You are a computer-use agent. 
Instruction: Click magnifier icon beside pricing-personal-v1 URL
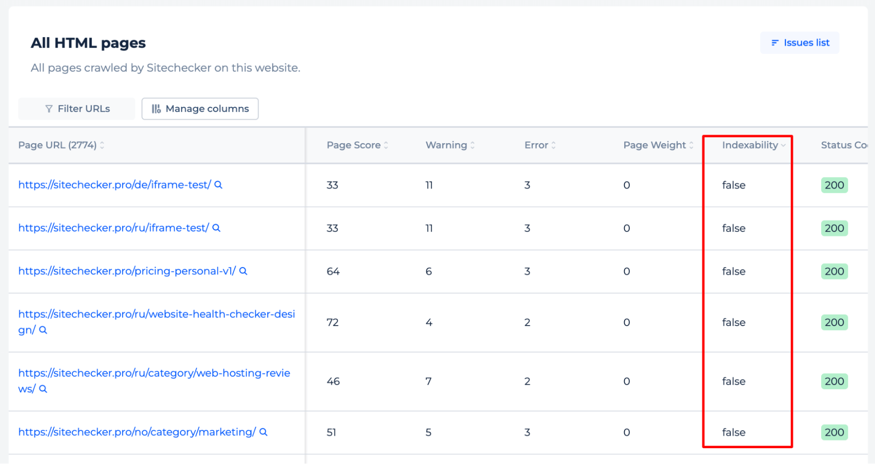[x=243, y=271]
